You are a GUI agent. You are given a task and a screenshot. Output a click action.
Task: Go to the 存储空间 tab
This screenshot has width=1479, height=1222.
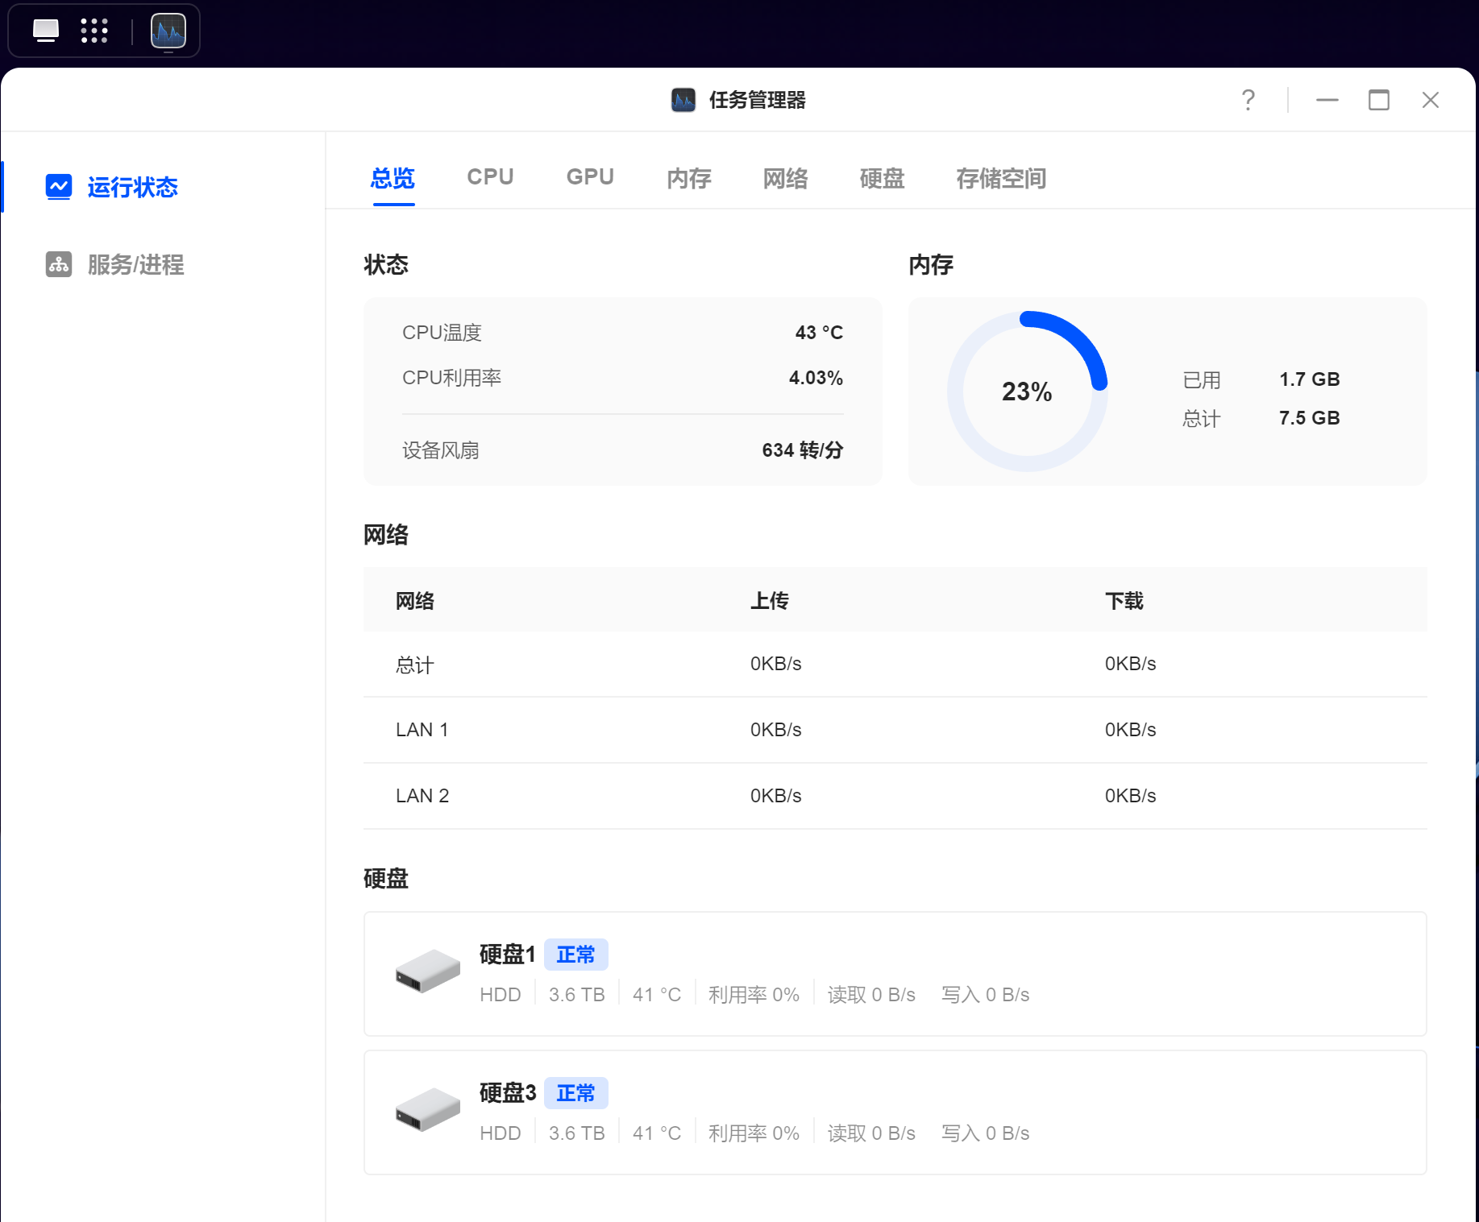(x=1001, y=178)
